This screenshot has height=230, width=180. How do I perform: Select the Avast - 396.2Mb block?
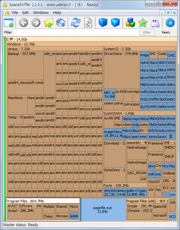pyautogui.click(x=25, y=213)
